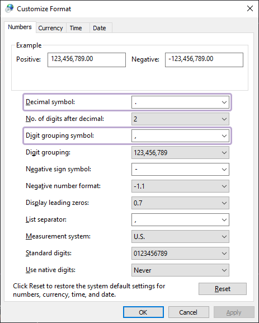
Task: Click the Cancel button
Action: 189,312
